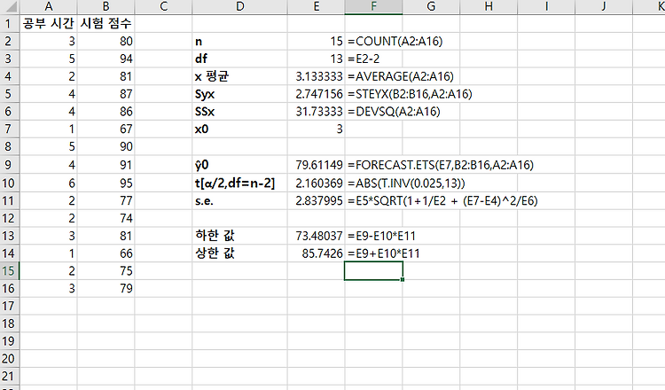The image size is (665, 390).
Task: Click the '상한 값' label cell
Action: point(239,253)
